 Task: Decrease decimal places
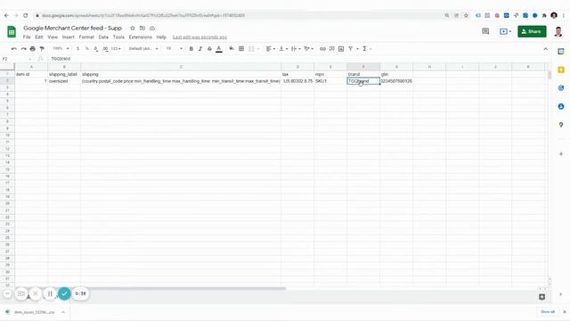95,49
